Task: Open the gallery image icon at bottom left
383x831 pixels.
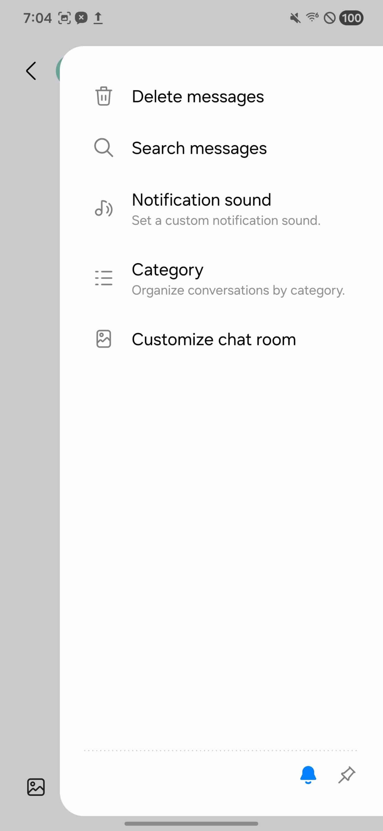Action: [x=36, y=787]
